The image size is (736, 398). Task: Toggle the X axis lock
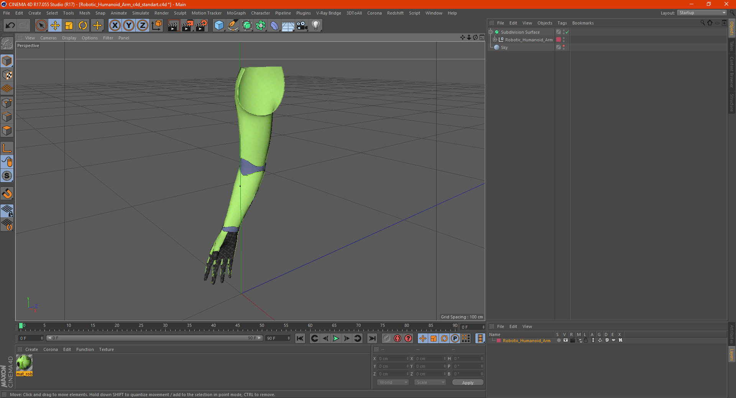click(115, 26)
